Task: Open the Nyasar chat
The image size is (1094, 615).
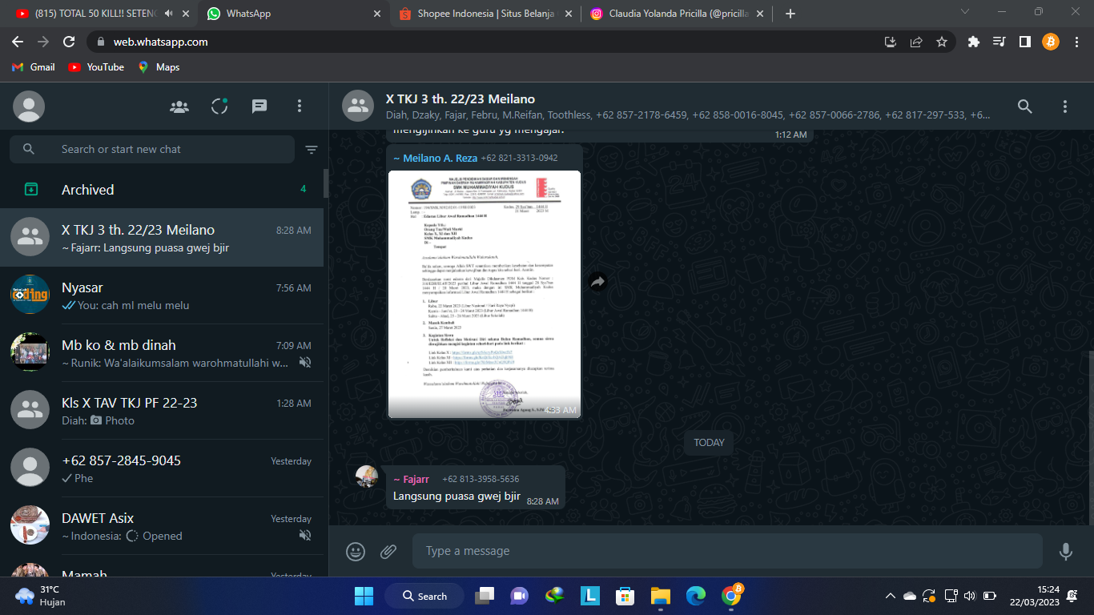Action: click(162, 295)
